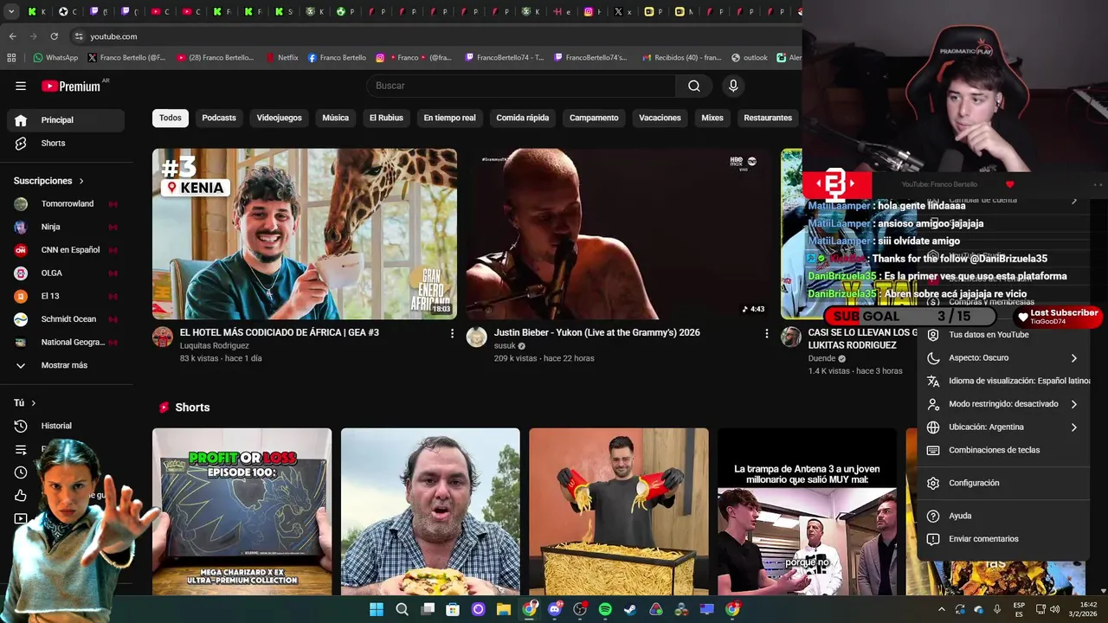This screenshot has width=1108, height=623.
Task: Open the Profit or Loss Episode 100 Short
Action: click(242, 512)
